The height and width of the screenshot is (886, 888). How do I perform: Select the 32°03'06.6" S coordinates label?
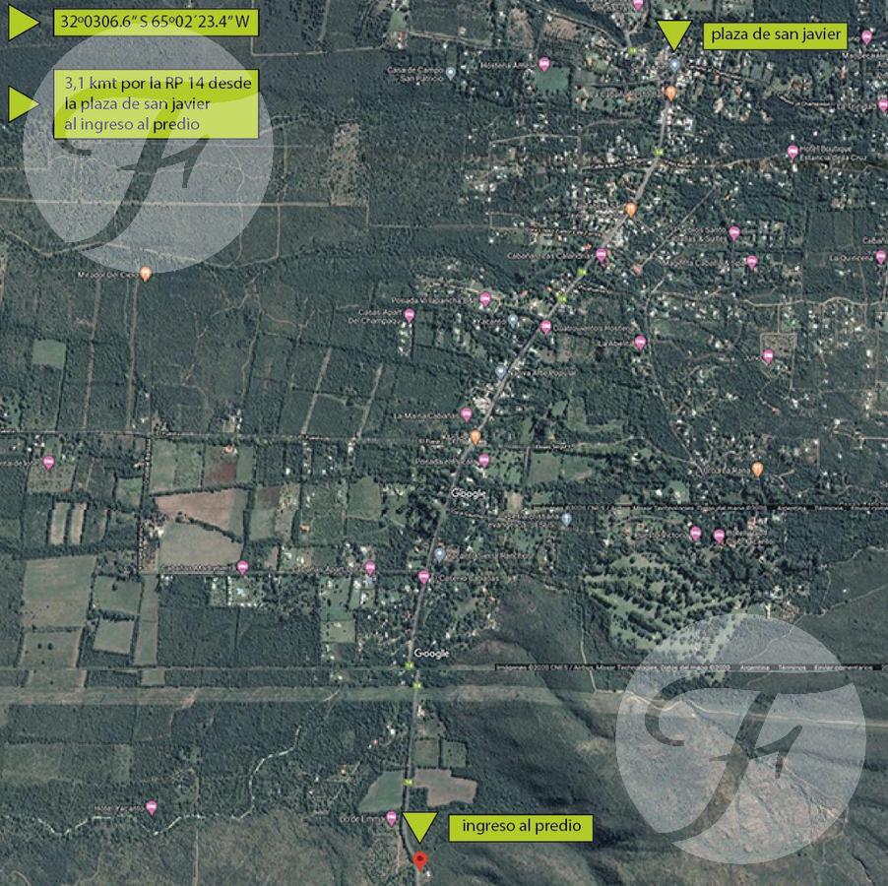(156, 23)
